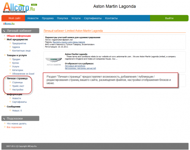Open Куплю sidebar link
This screenshot has height=150, width=190.
[16, 63]
